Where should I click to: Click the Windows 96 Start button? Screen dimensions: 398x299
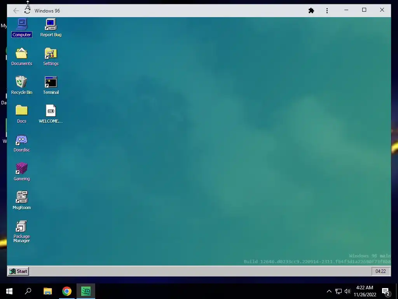(18, 271)
